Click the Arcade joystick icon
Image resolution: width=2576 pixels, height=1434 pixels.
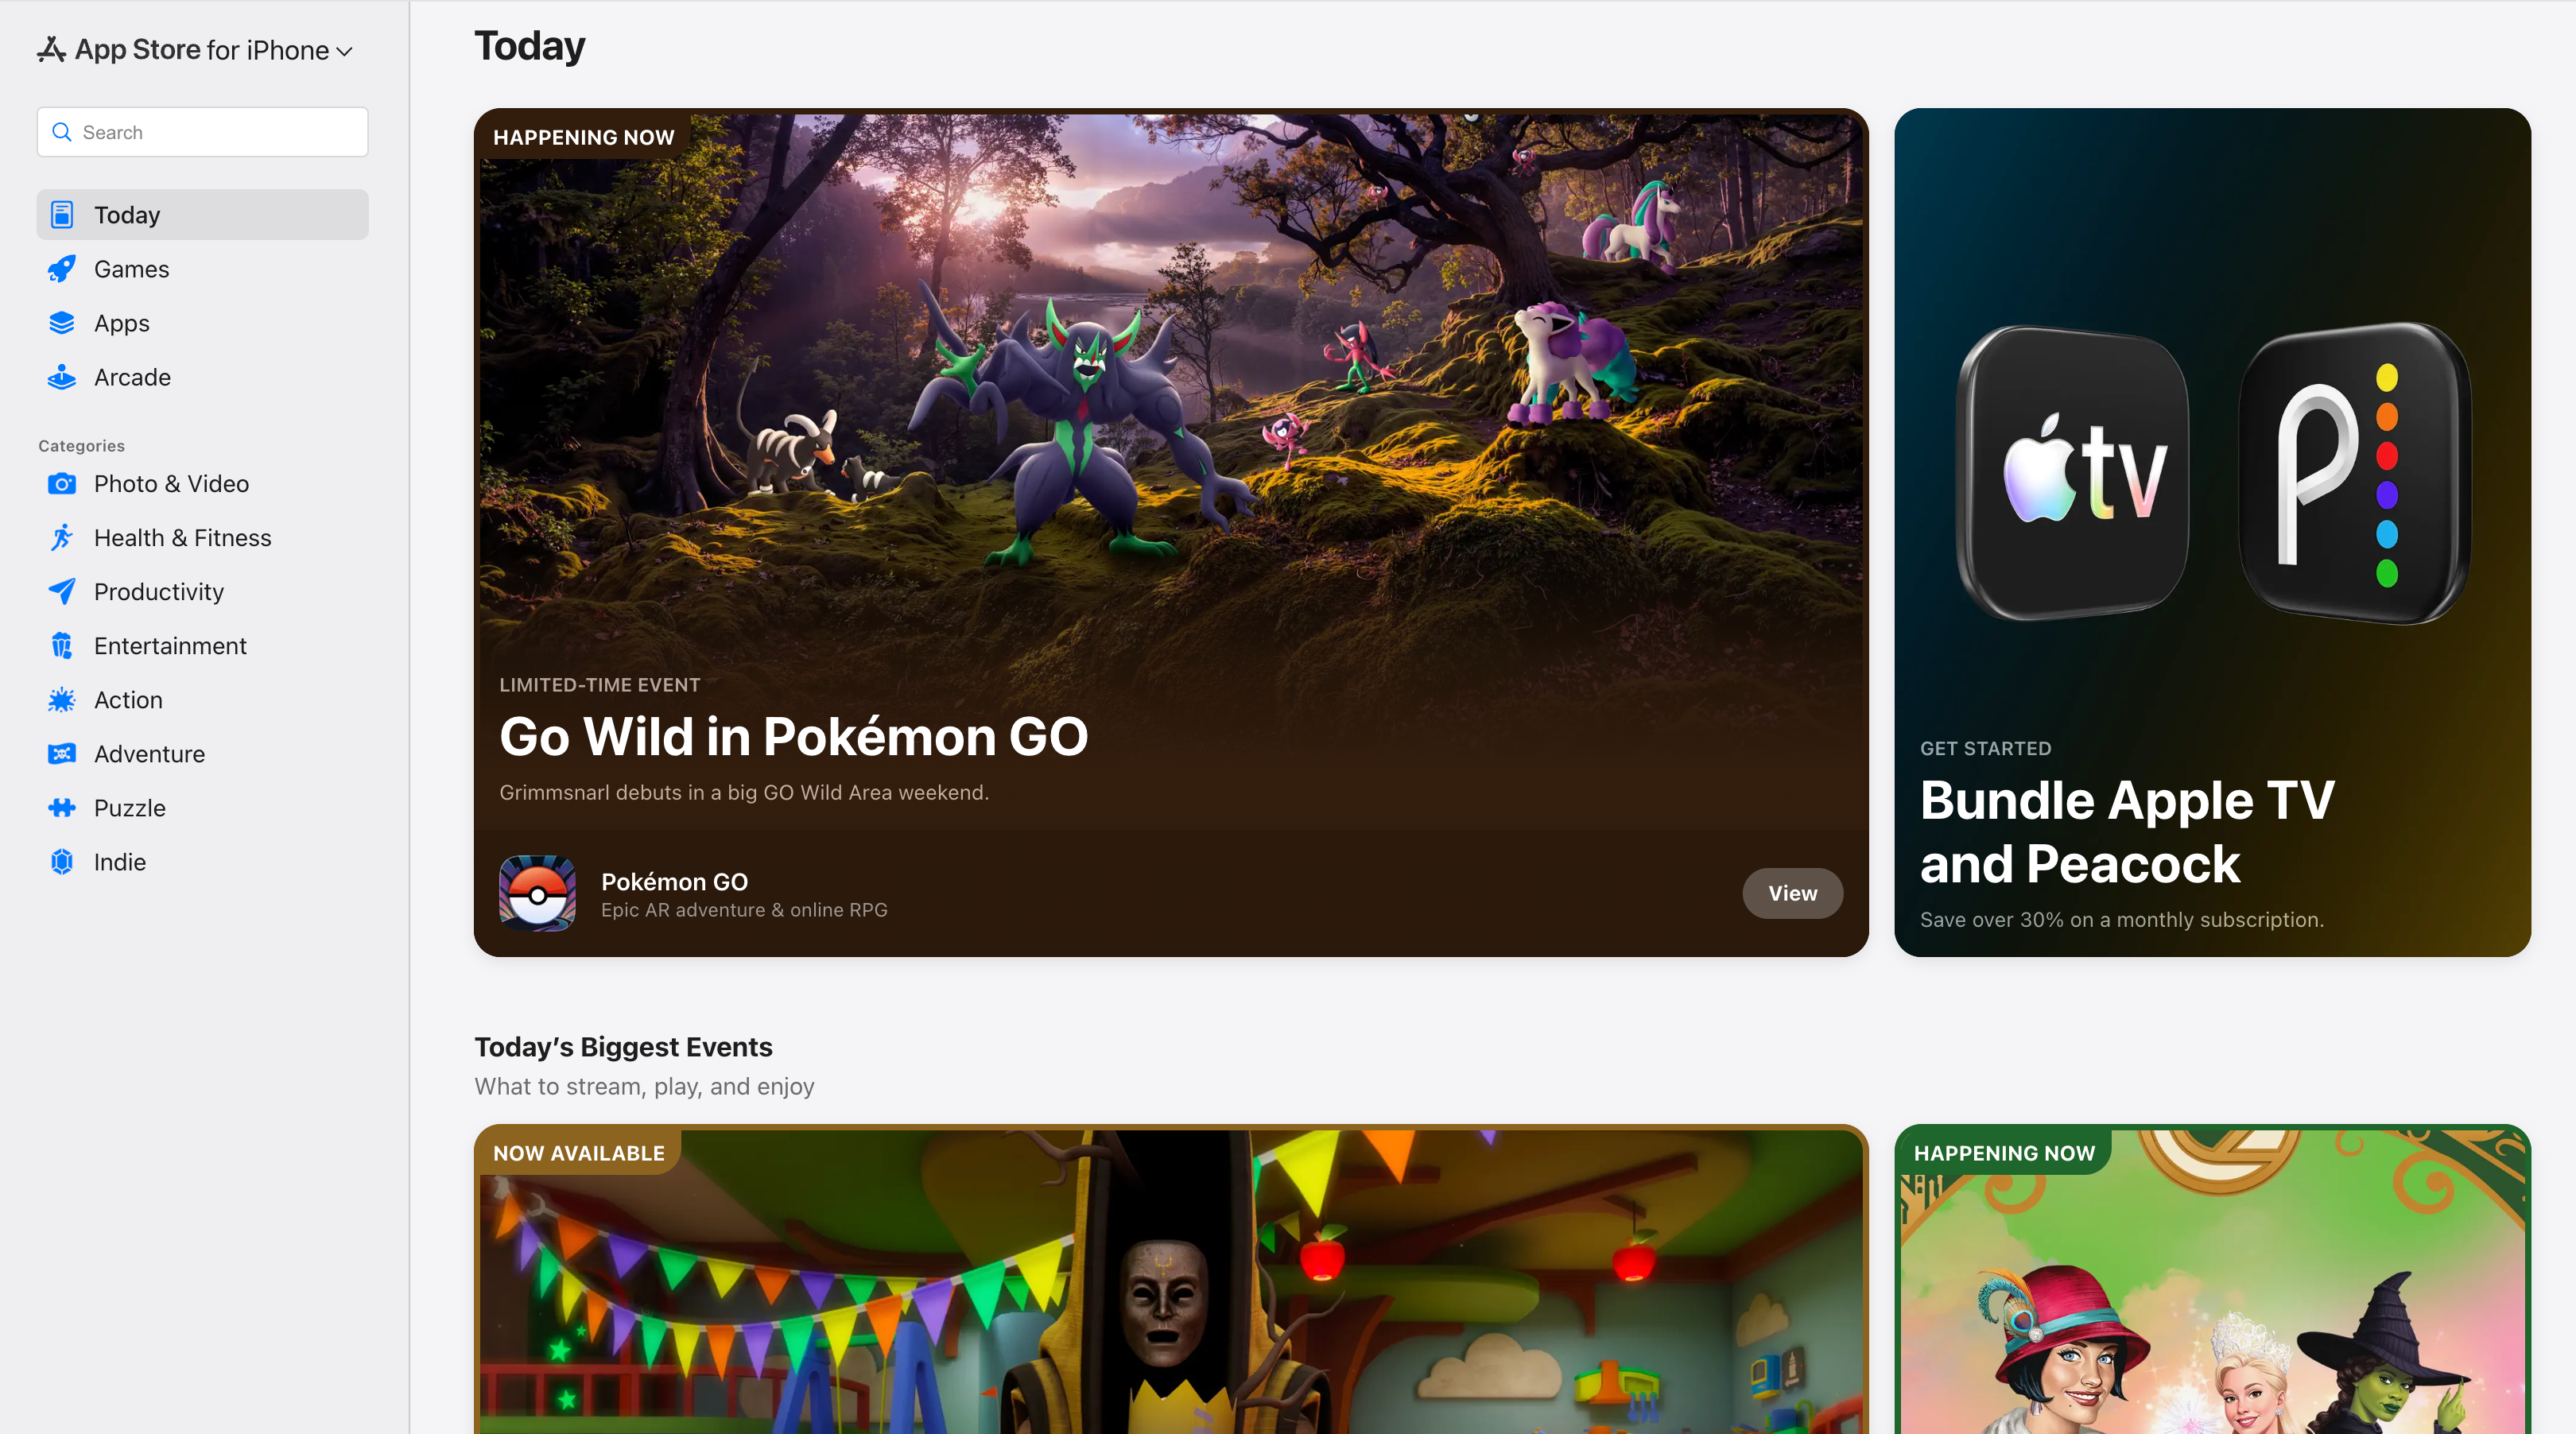tap(62, 377)
